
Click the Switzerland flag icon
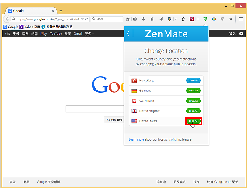pyautogui.click(x=134, y=101)
